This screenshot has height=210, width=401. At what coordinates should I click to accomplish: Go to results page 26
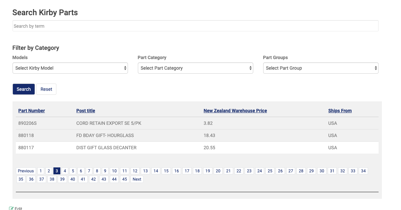[x=280, y=171]
